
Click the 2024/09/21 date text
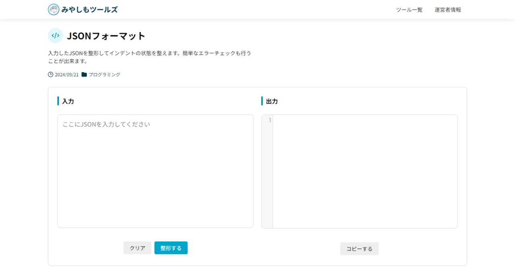pos(67,74)
